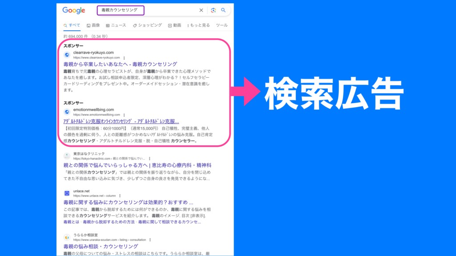The image size is (456, 256).
Task: Open the three-dot menu beside unlace.net URL
Action: (120, 196)
